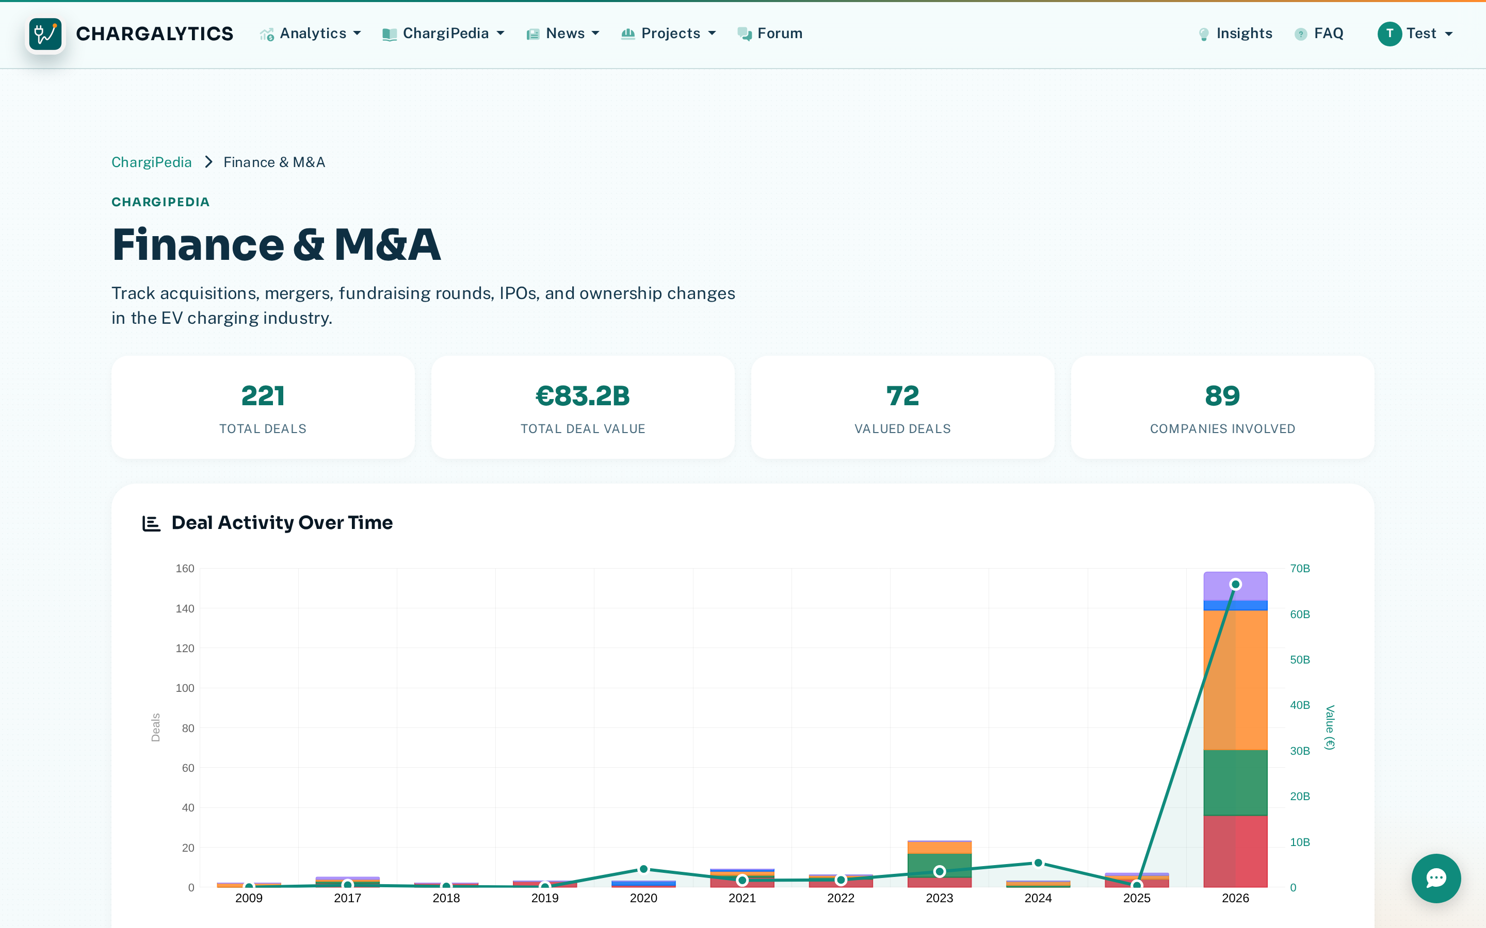Click the Chargalytics logo icon
Screen dimensions: 1486x928
[45, 34]
